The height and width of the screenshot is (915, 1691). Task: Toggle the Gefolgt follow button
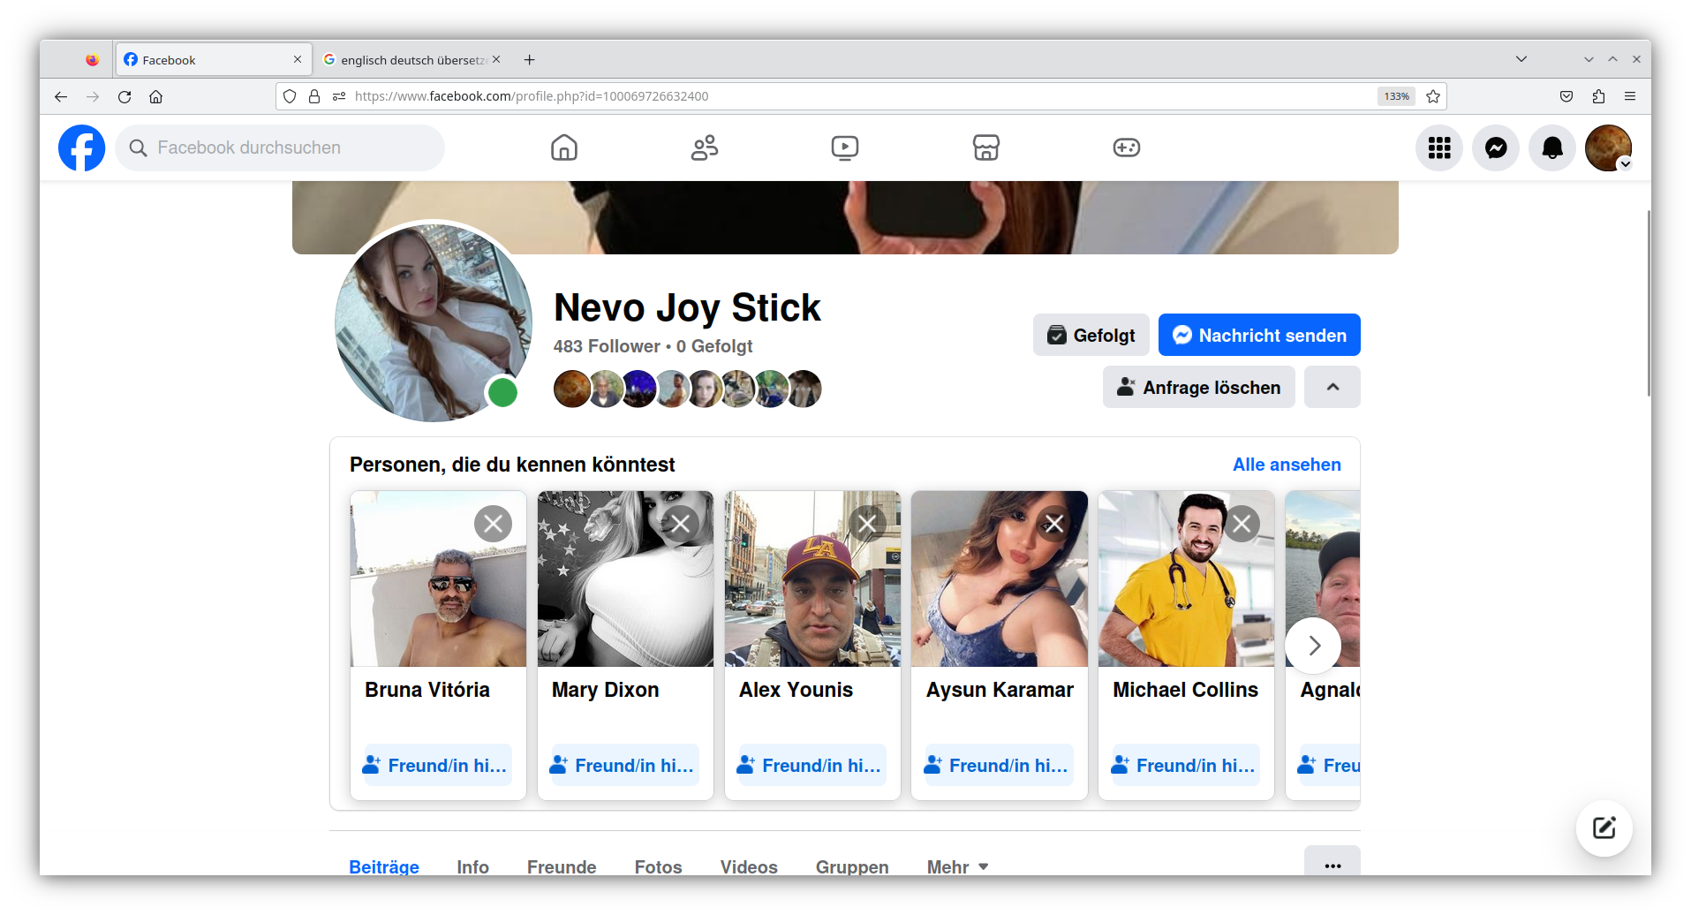pyautogui.click(x=1091, y=336)
